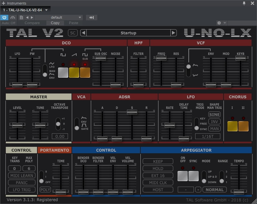Toggle the LFO INV shape button
Image resolution: width=257 pixels, height=204 pixels.
[x=214, y=122]
